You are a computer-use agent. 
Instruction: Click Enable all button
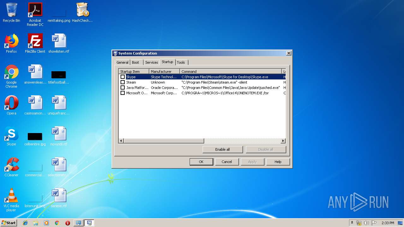click(223, 149)
